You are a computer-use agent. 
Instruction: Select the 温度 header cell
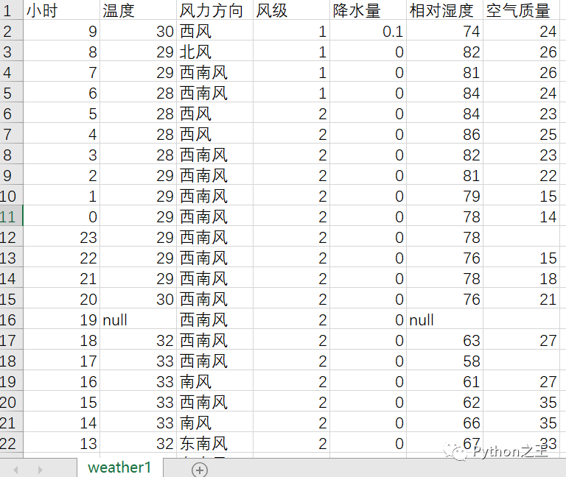coord(139,10)
